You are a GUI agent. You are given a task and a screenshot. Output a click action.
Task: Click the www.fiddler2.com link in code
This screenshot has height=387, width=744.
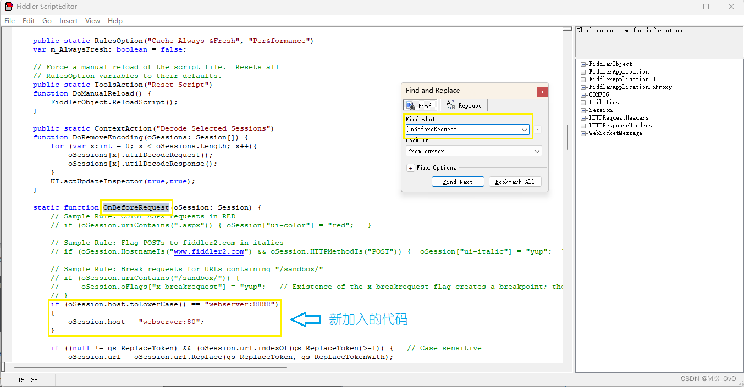click(209, 251)
